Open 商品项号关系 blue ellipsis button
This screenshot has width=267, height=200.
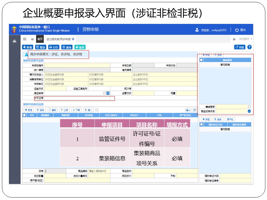pyautogui.click(x=249, y=111)
